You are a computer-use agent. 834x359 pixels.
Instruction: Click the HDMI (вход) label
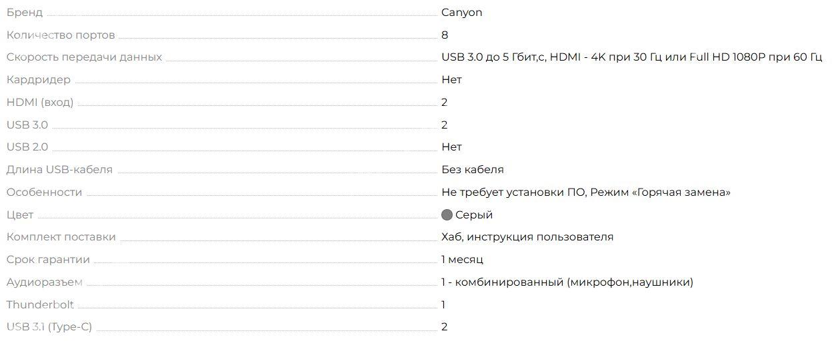click(40, 103)
